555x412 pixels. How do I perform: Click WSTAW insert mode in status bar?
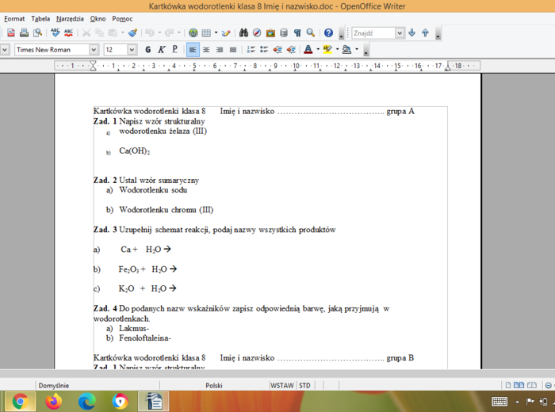point(281,386)
